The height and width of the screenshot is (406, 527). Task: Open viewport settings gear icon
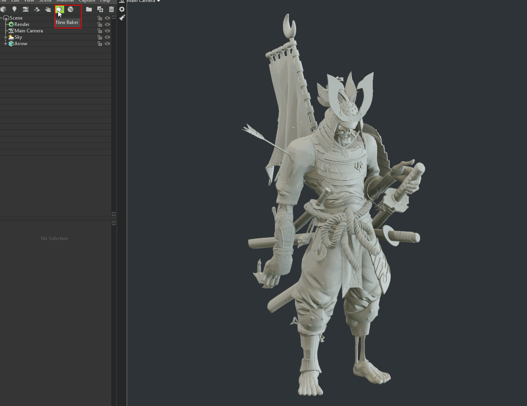tap(122, 9)
